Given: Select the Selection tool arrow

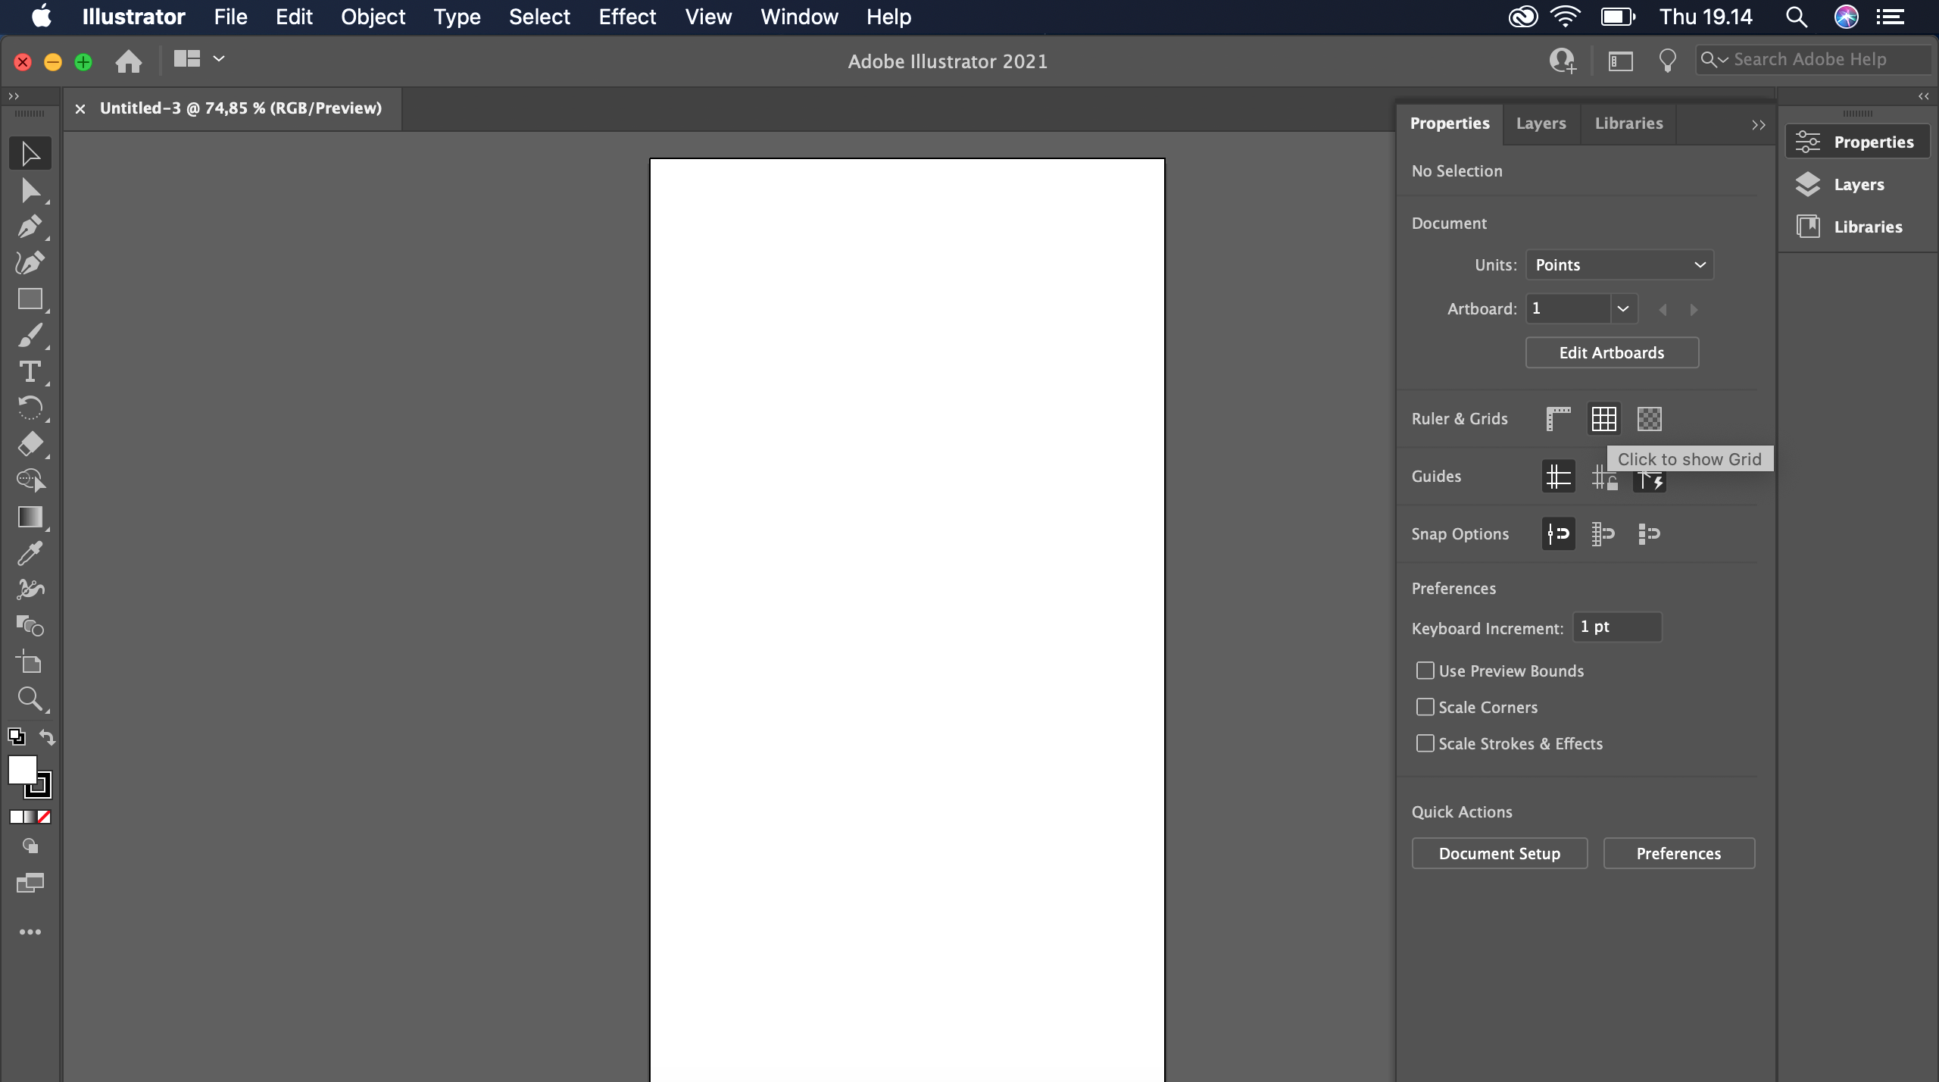Looking at the screenshot, I should [x=30, y=154].
